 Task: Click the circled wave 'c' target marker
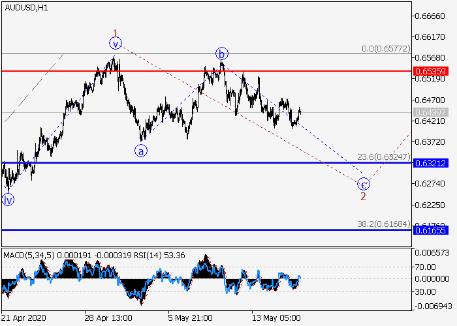(364, 183)
